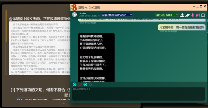Click the purple broken link icon
Viewport: 208px width, 108px height.
(x=90, y=84)
